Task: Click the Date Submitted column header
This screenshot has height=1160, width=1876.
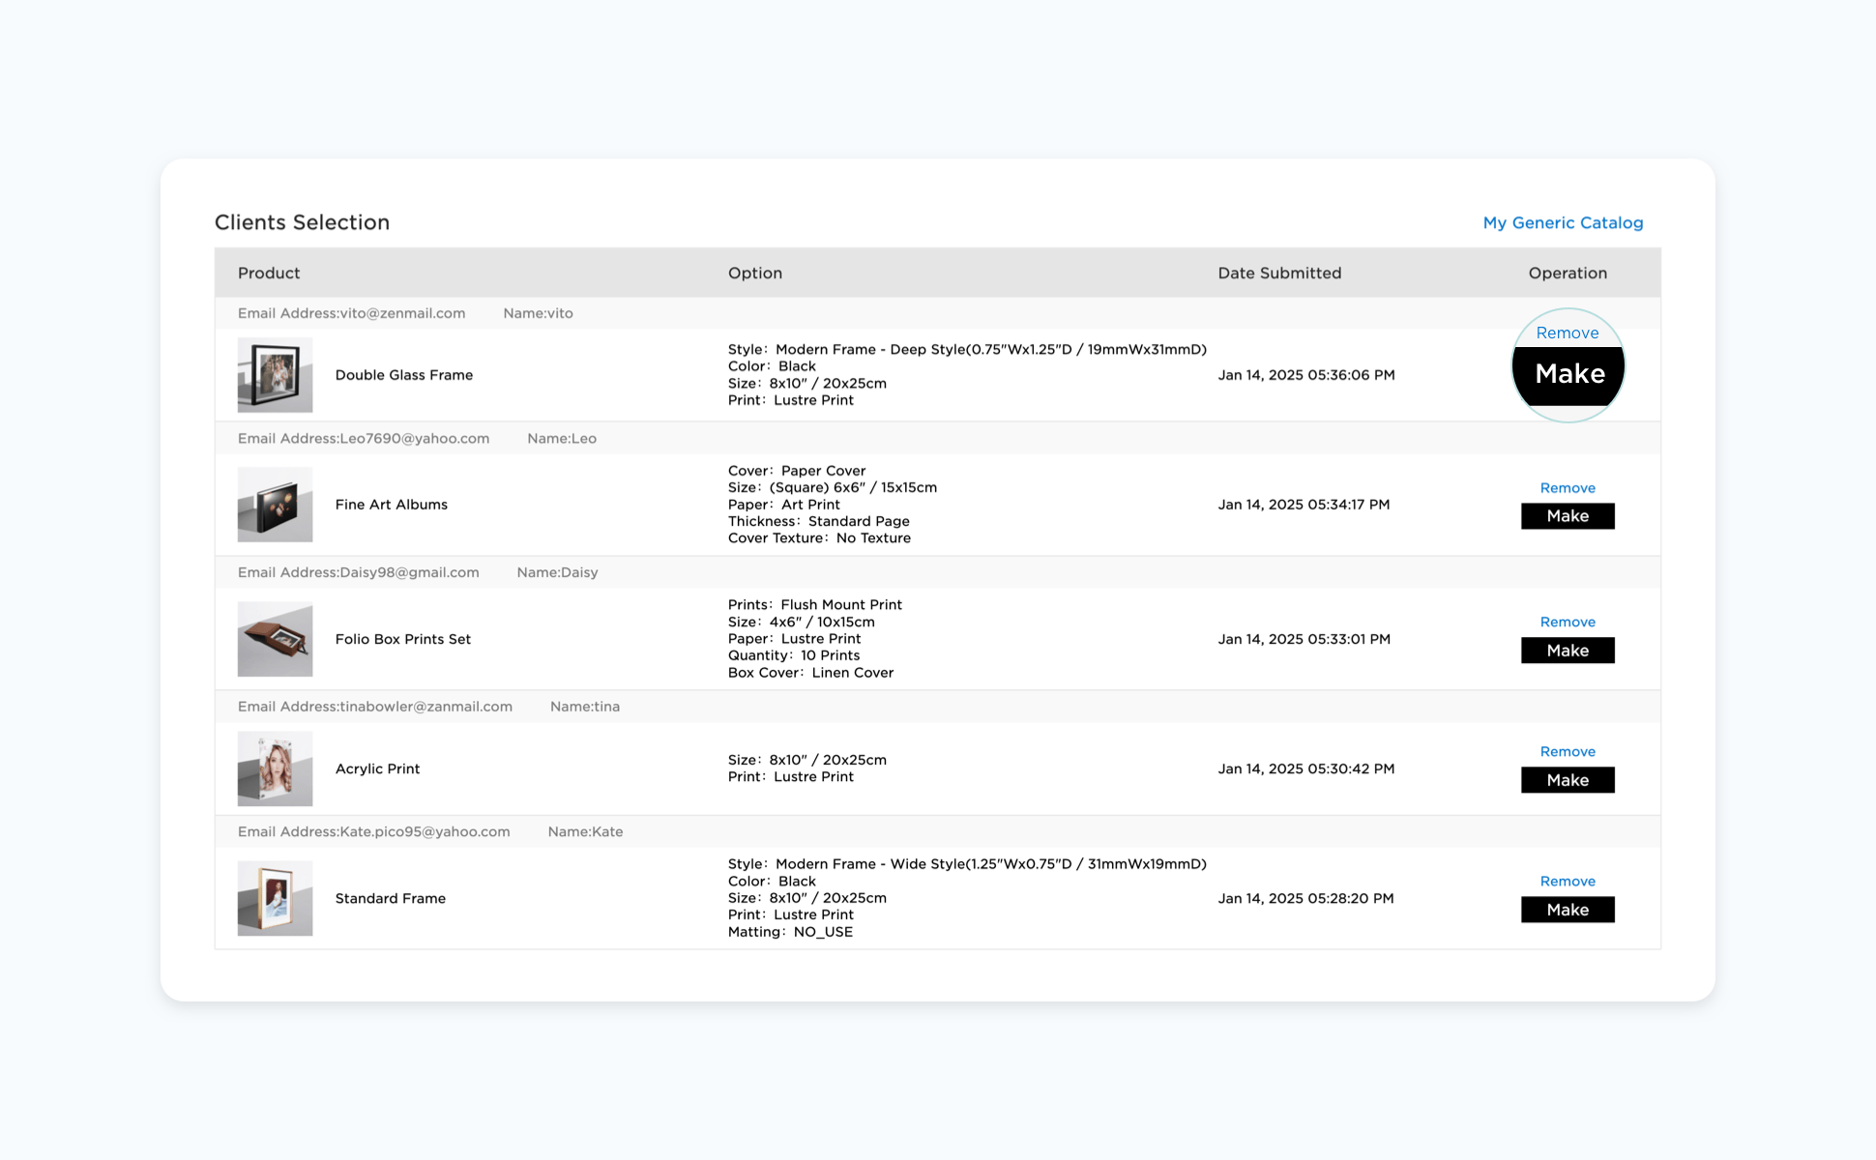Action: pos(1278,273)
